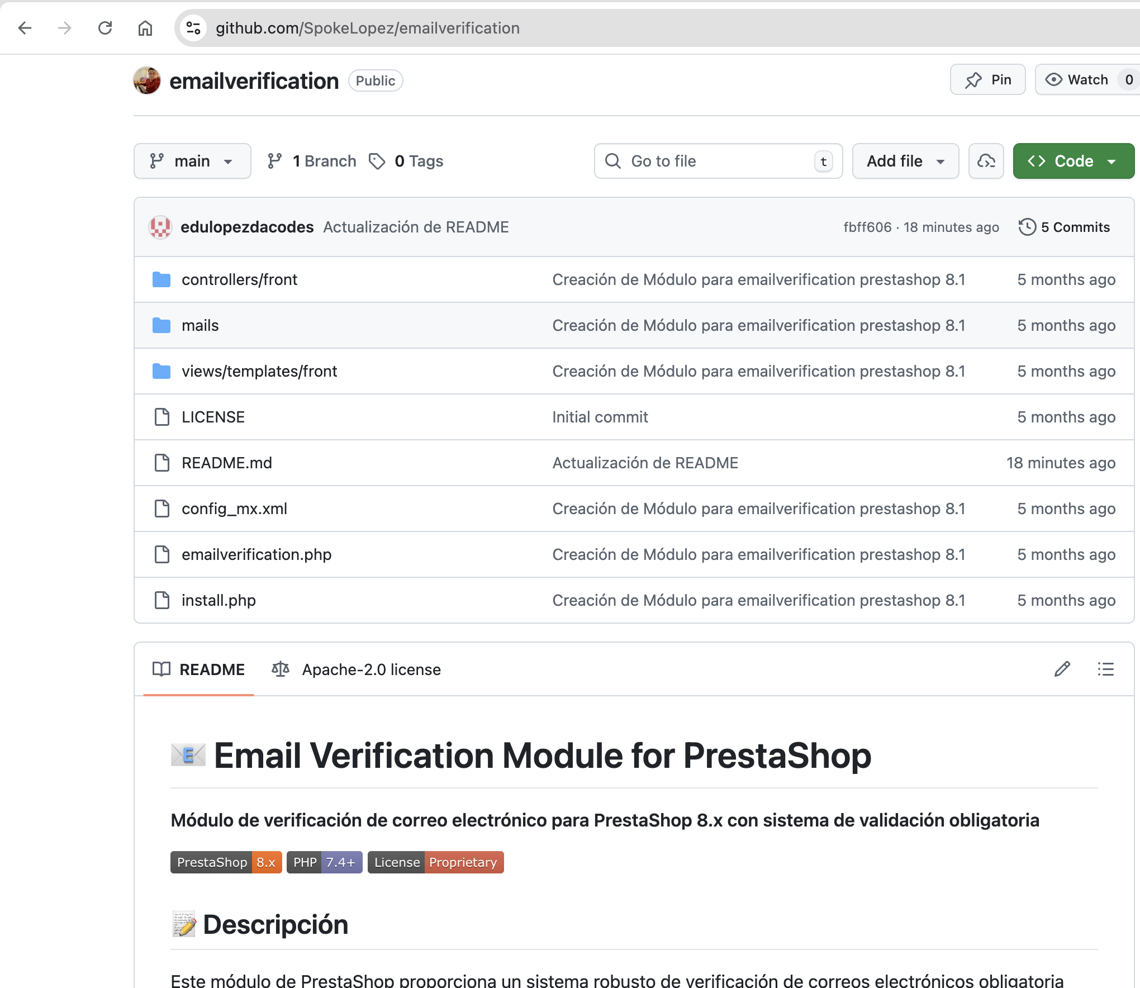Image resolution: width=1140 pixels, height=988 pixels.
Task: Open the emailverification.php file
Action: 256,554
